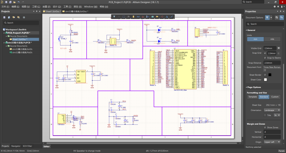Viewport: 286px width, 153px height.
Task: Open the Align Objects tool
Action: (129, 17)
